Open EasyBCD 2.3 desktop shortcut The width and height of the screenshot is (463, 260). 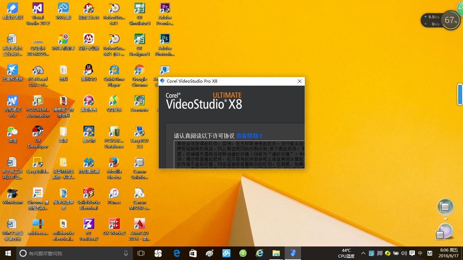point(140,137)
